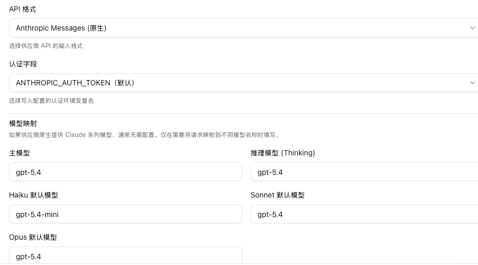Click the 认证字段 label
This screenshot has width=478, height=265.
23,64
